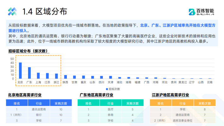Click the 贵州 axis label
224x126 pixels.
click(174, 82)
